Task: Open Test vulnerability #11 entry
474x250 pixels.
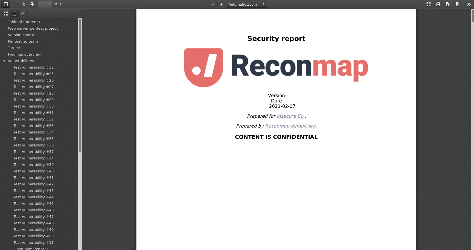Action: click(34, 242)
